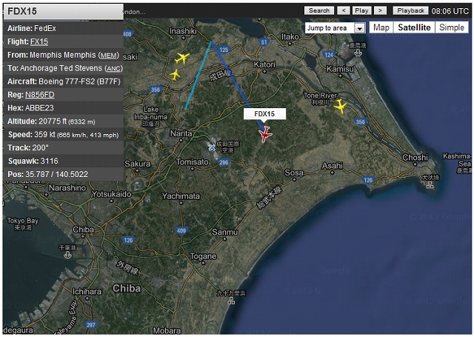Click the large Chiba prefecture label
Screen dimensions: 474x337
(x=127, y=288)
